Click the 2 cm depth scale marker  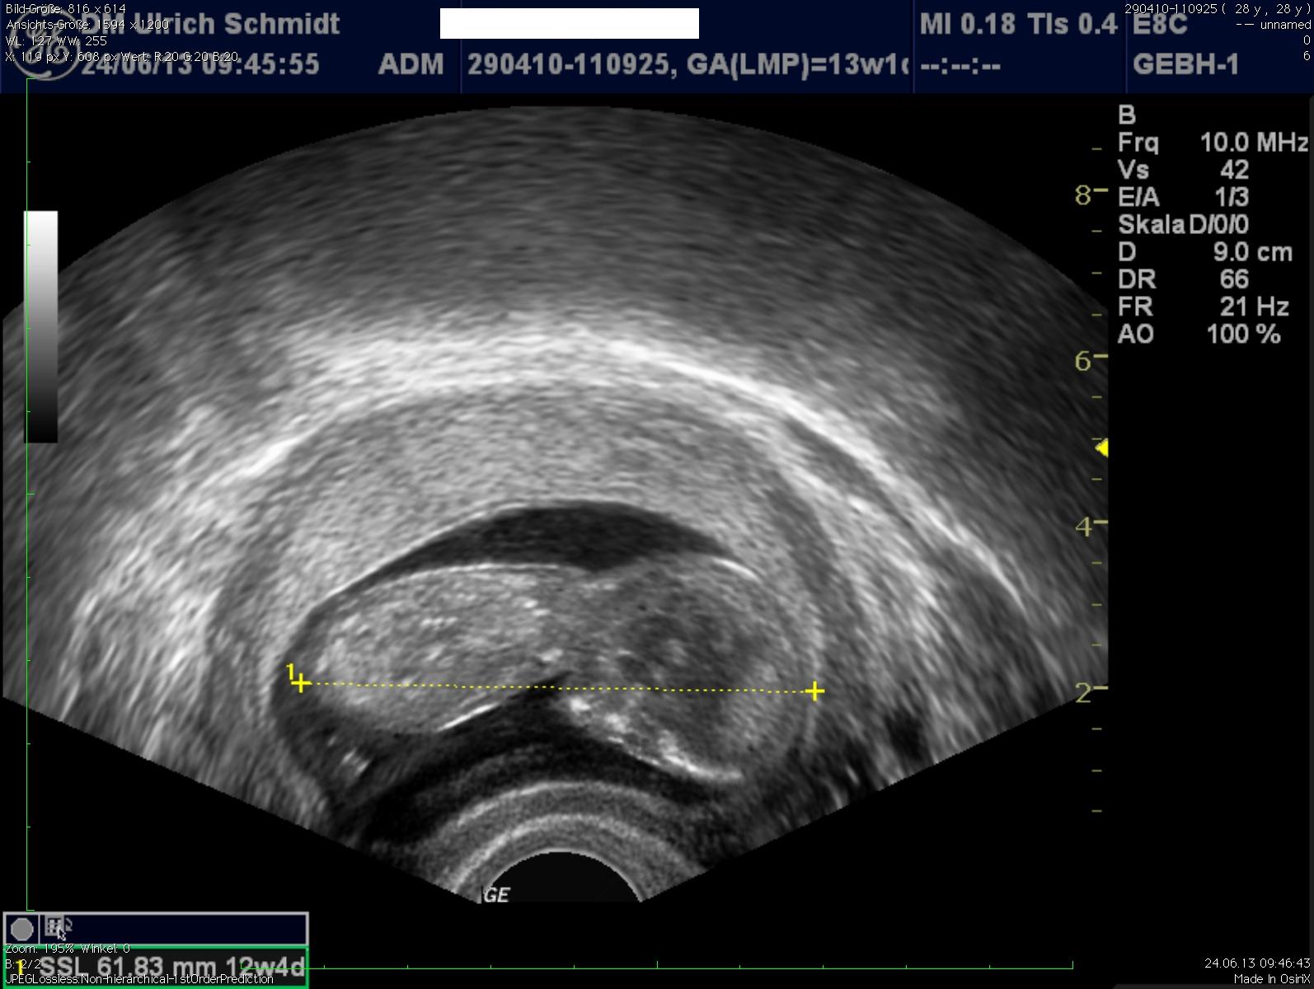1083,692
